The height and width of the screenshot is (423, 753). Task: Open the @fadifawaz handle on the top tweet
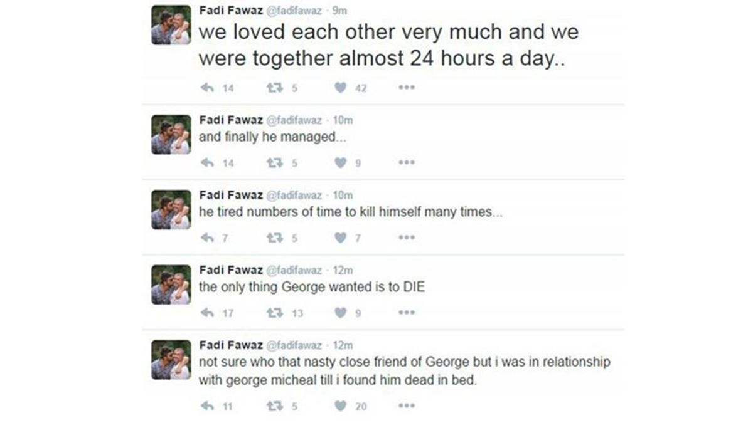[296, 10]
